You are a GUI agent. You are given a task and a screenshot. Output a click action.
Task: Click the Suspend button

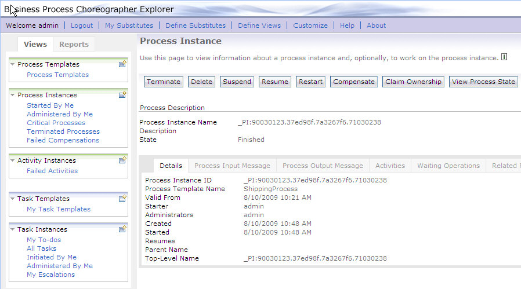[x=237, y=82]
